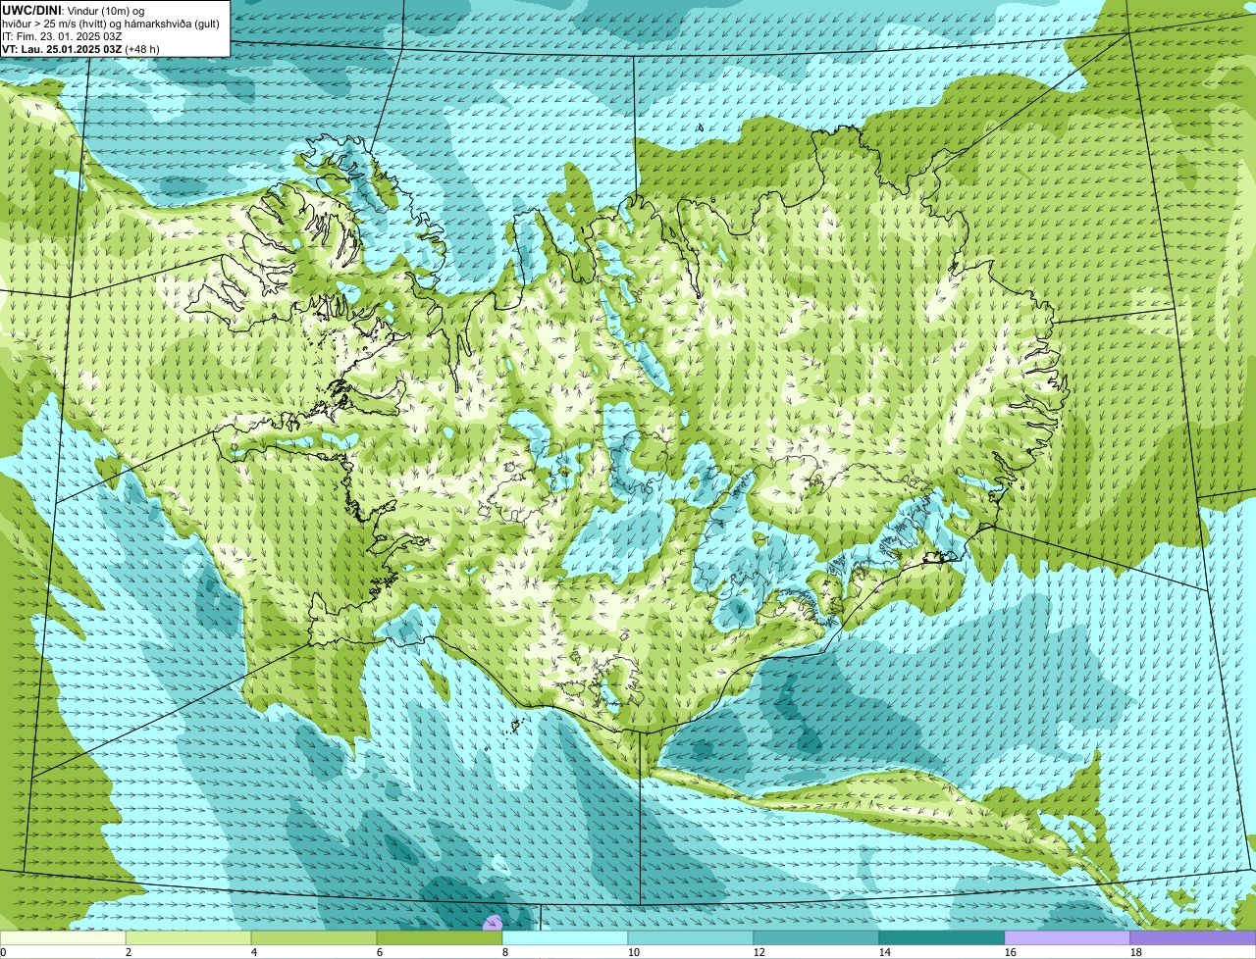The width and height of the screenshot is (1256, 959).
Task: Click the legend scale label '2'
Action: point(129,952)
